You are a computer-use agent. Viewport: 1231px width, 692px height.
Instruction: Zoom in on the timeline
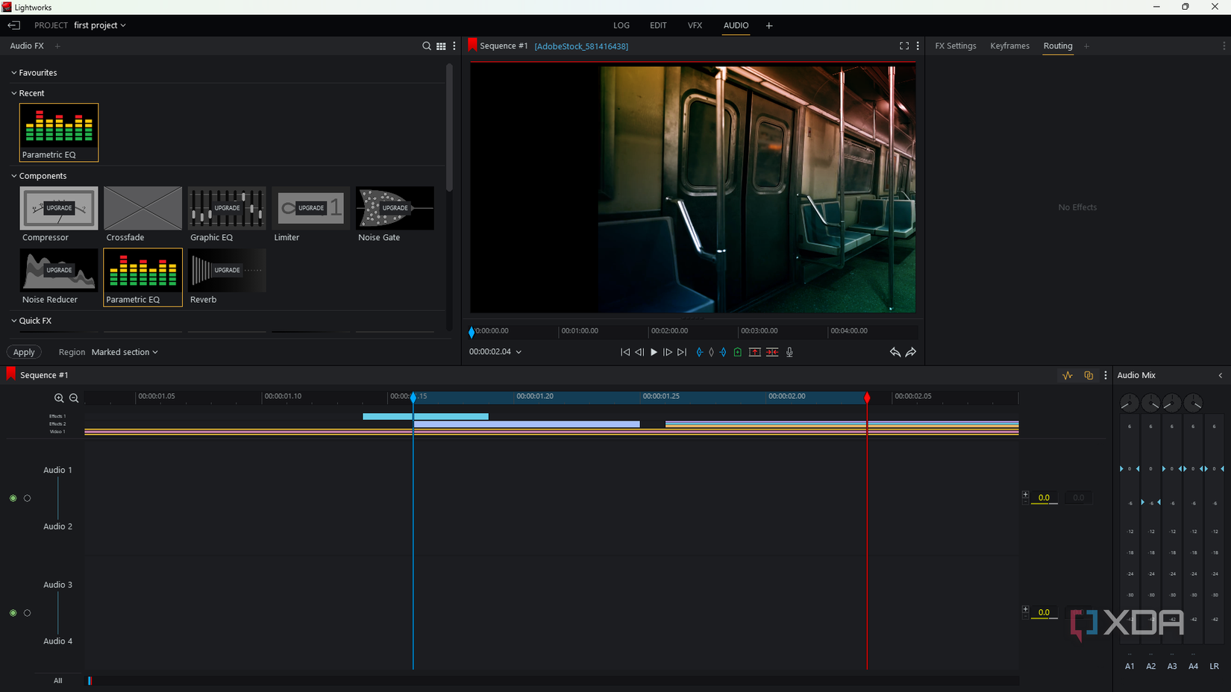tap(59, 398)
